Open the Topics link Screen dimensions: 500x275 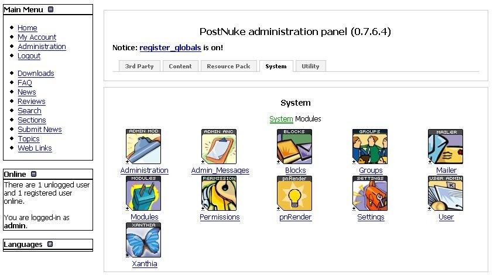point(29,139)
